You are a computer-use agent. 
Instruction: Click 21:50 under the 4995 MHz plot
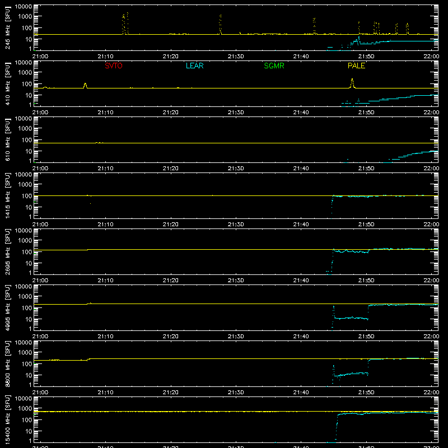click(366, 337)
